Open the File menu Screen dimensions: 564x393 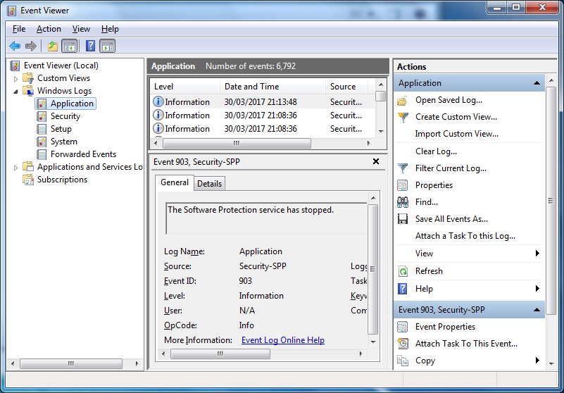pos(19,29)
